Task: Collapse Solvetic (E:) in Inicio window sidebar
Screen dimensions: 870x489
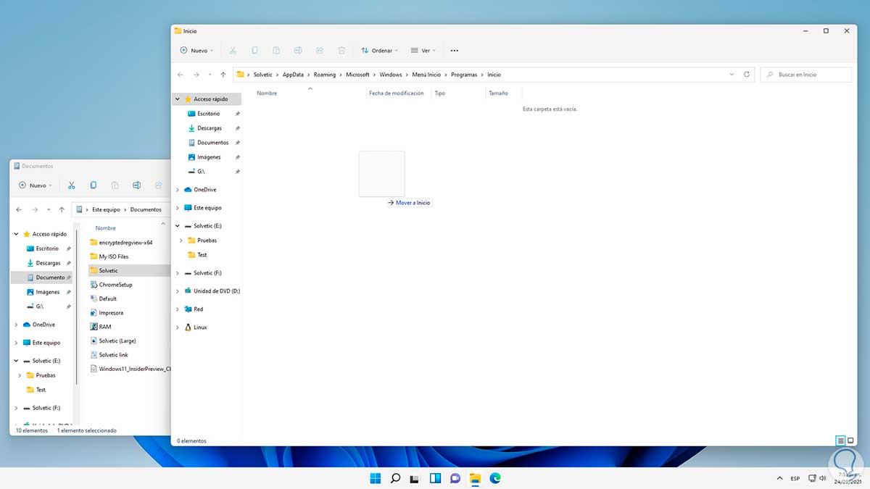Action: coord(178,226)
